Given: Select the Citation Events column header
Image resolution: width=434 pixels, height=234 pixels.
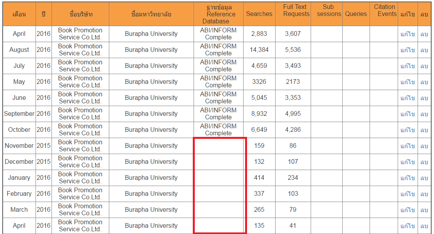Looking at the screenshot, I should click(x=385, y=11).
